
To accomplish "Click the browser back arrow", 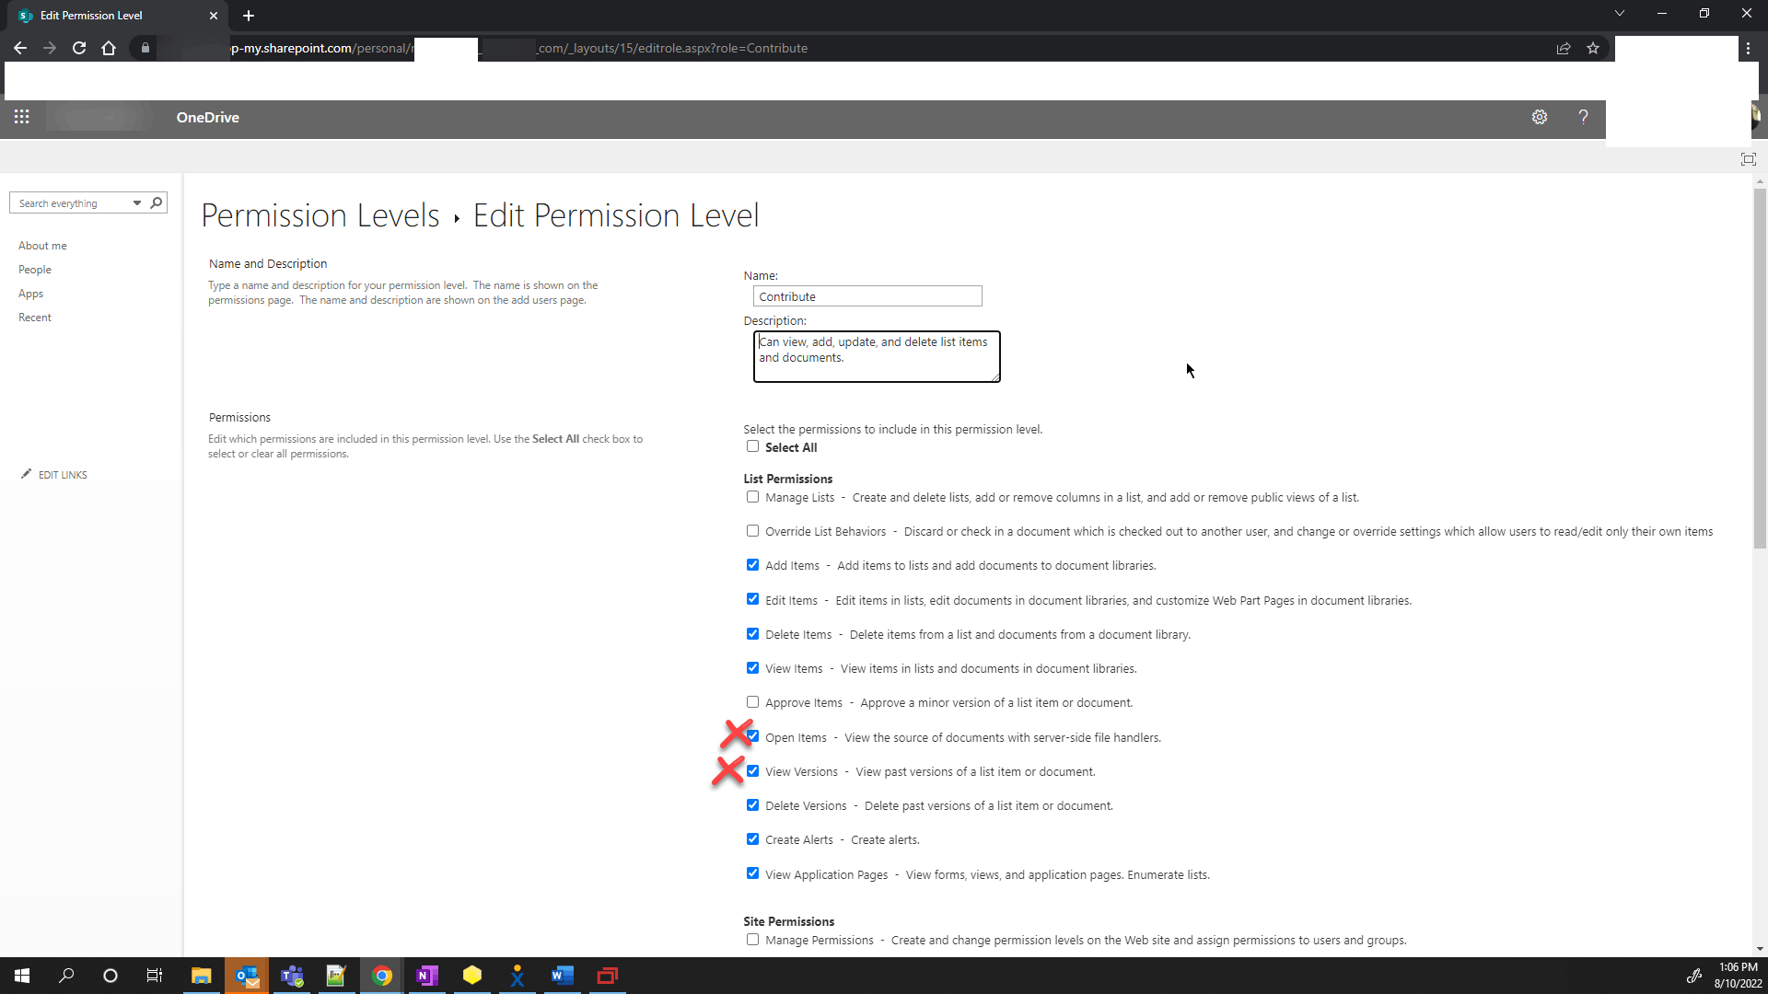I will point(20,48).
